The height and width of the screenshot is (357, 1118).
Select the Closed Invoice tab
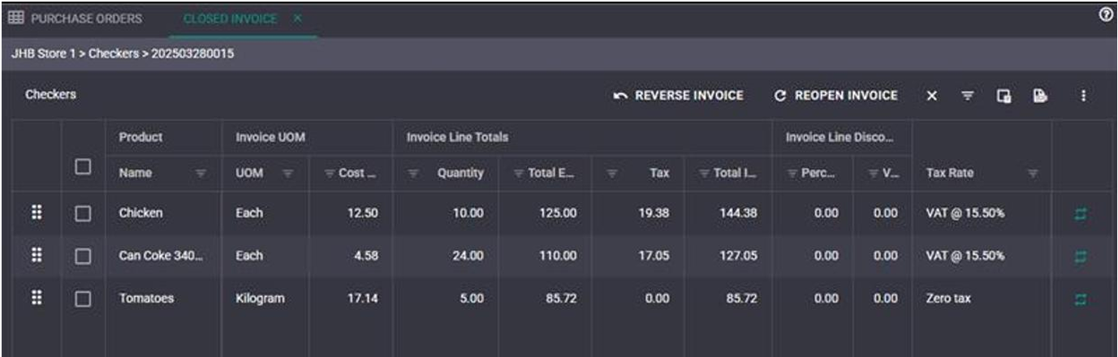[x=231, y=18]
